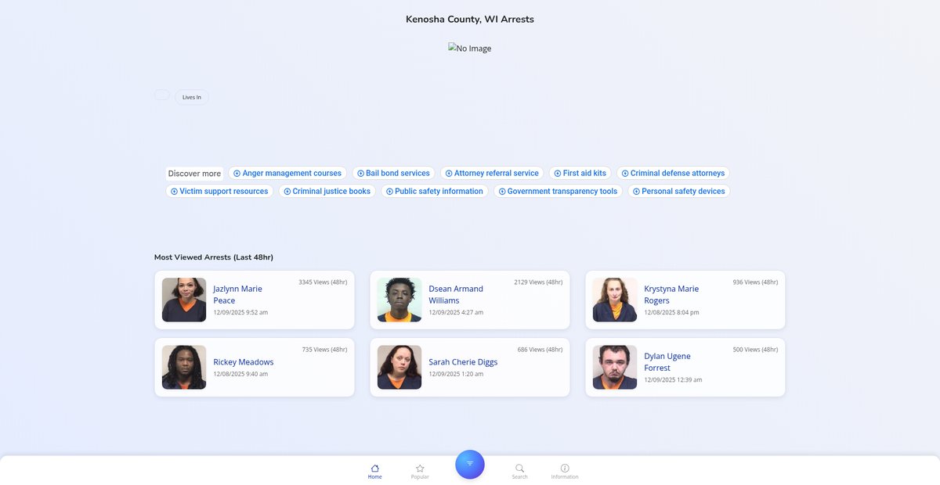The width and height of the screenshot is (940, 485).
Task: Click the 686 Views (48hr) text
Action: click(540, 349)
